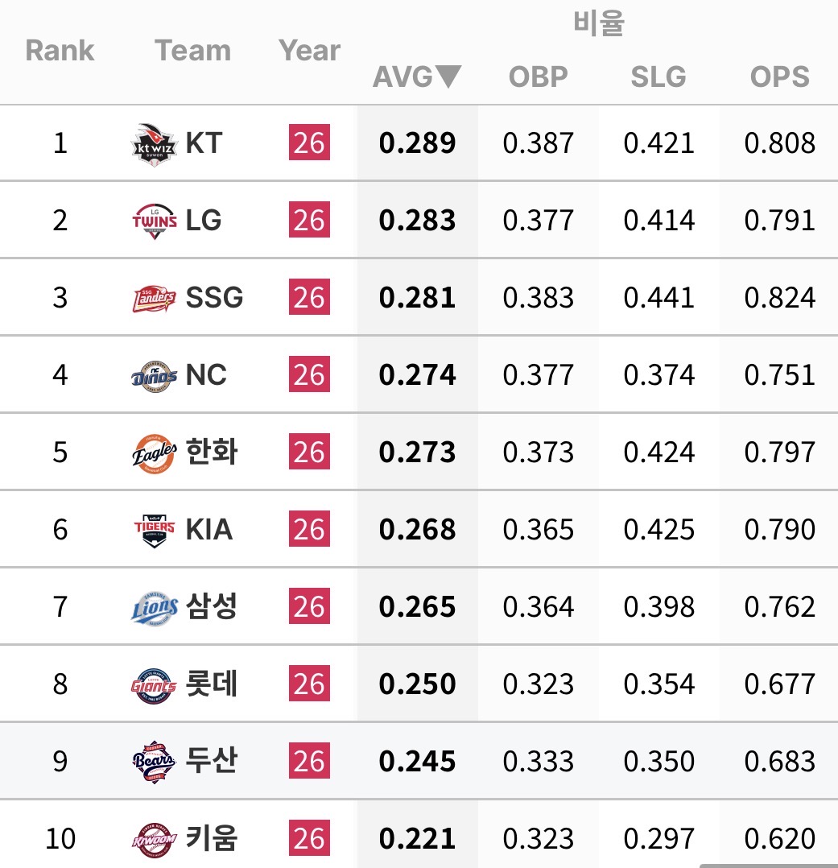Open the 키움 team name link
The image size is (838, 868).
[x=212, y=838]
